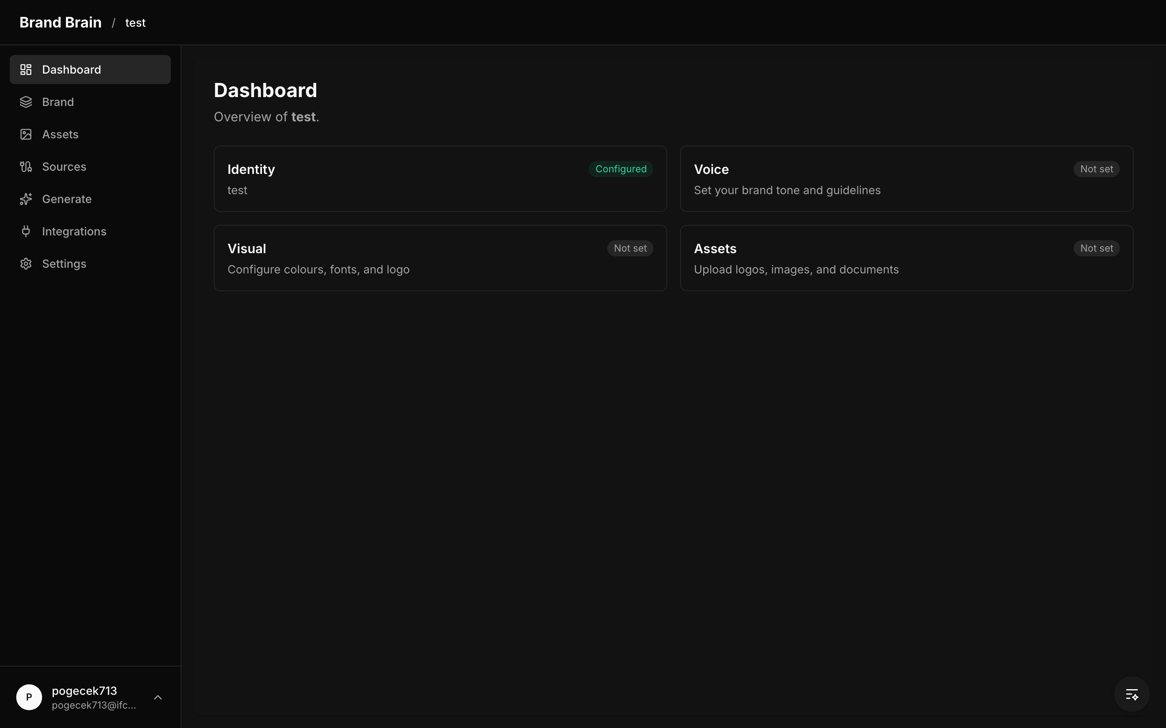Click the Not set badge on Voice
Image resolution: width=1166 pixels, height=728 pixels.
(1096, 169)
